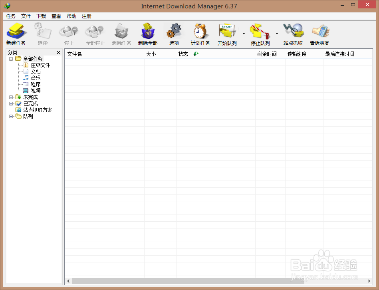This screenshot has height=290, width=379.
Task: Click the horizontal scrollbar left arrow
Action: point(68,281)
